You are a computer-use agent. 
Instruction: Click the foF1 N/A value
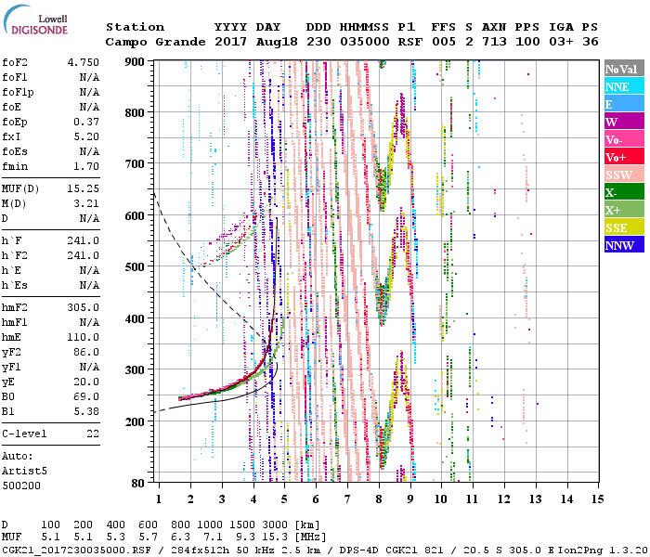click(89, 77)
